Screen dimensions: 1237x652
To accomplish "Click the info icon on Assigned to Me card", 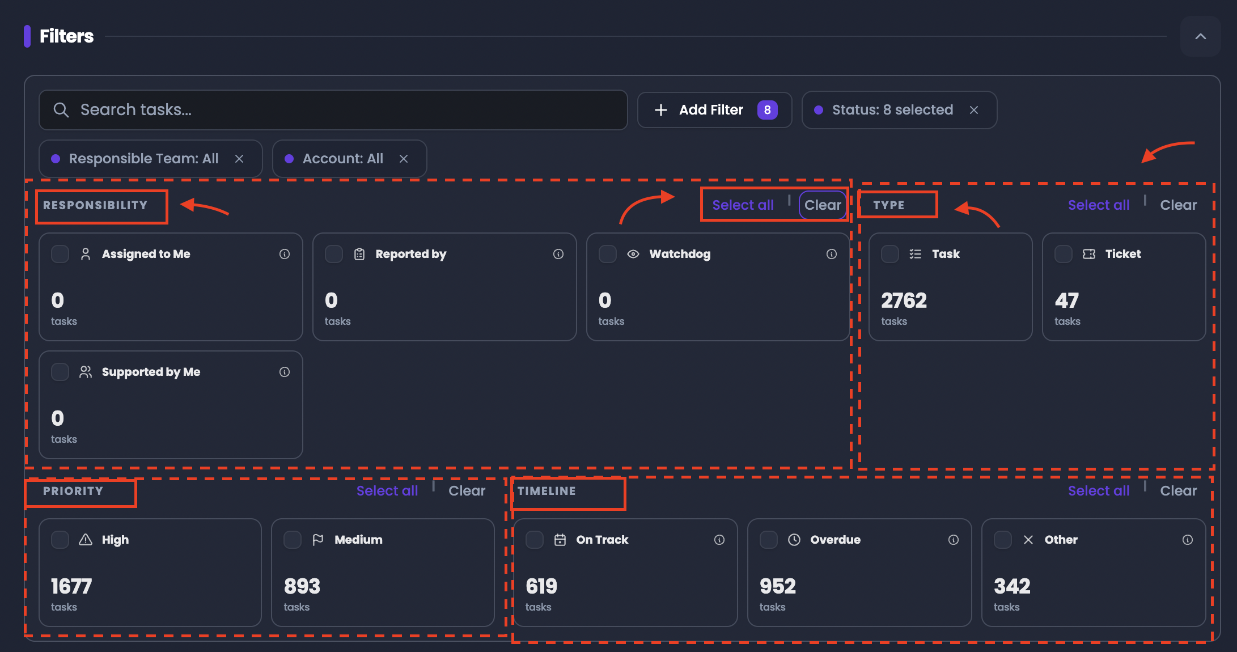I will click(x=285, y=254).
